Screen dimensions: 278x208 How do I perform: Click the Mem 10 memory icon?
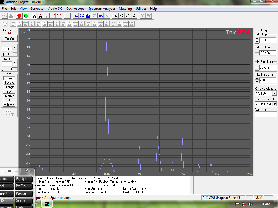coord(69,24)
